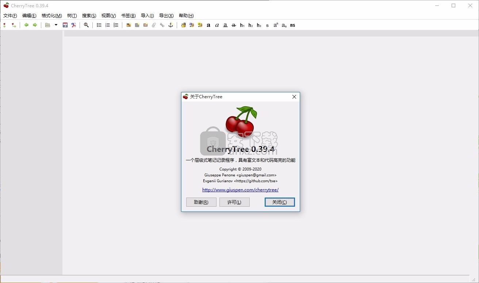Close the 关于CherryTree dialog with X
479x283 pixels.
[x=294, y=97]
